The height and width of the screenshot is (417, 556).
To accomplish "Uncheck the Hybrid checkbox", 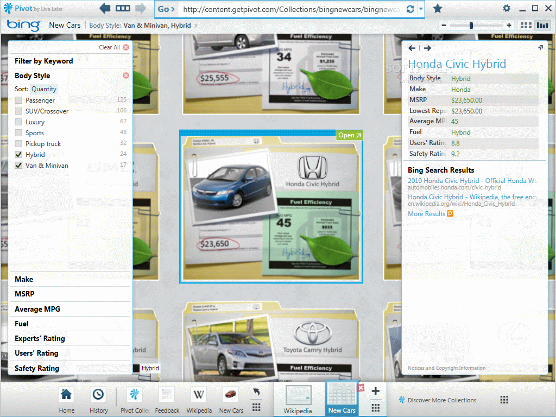I will pyautogui.click(x=18, y=155).
